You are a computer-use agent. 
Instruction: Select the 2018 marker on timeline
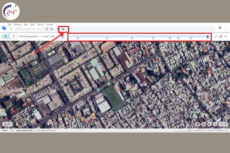pos(78,36)
